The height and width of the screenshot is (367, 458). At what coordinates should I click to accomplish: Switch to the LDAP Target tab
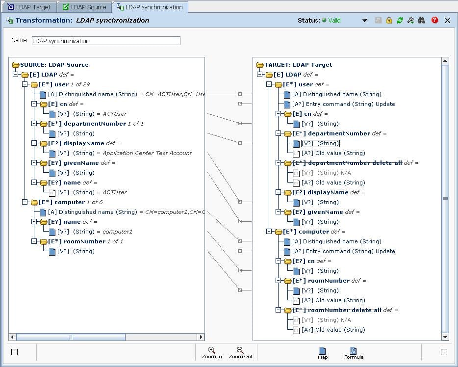[28, 7]
